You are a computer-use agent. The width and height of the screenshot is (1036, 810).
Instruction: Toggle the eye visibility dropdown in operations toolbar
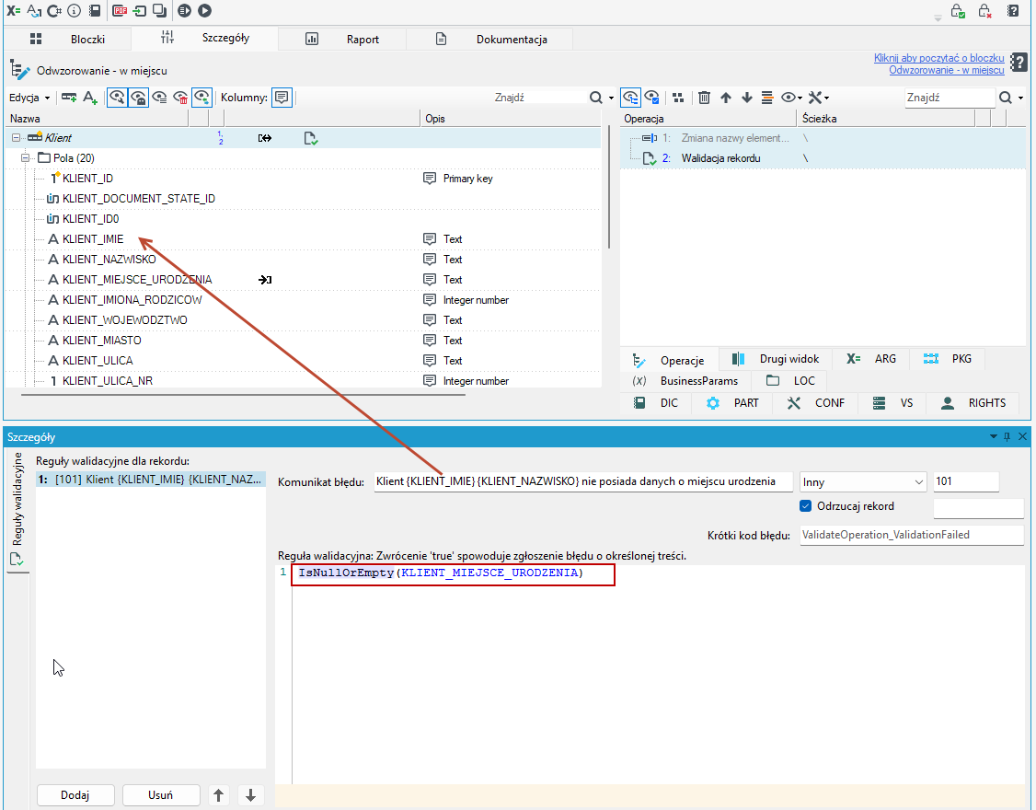[791, 98]
